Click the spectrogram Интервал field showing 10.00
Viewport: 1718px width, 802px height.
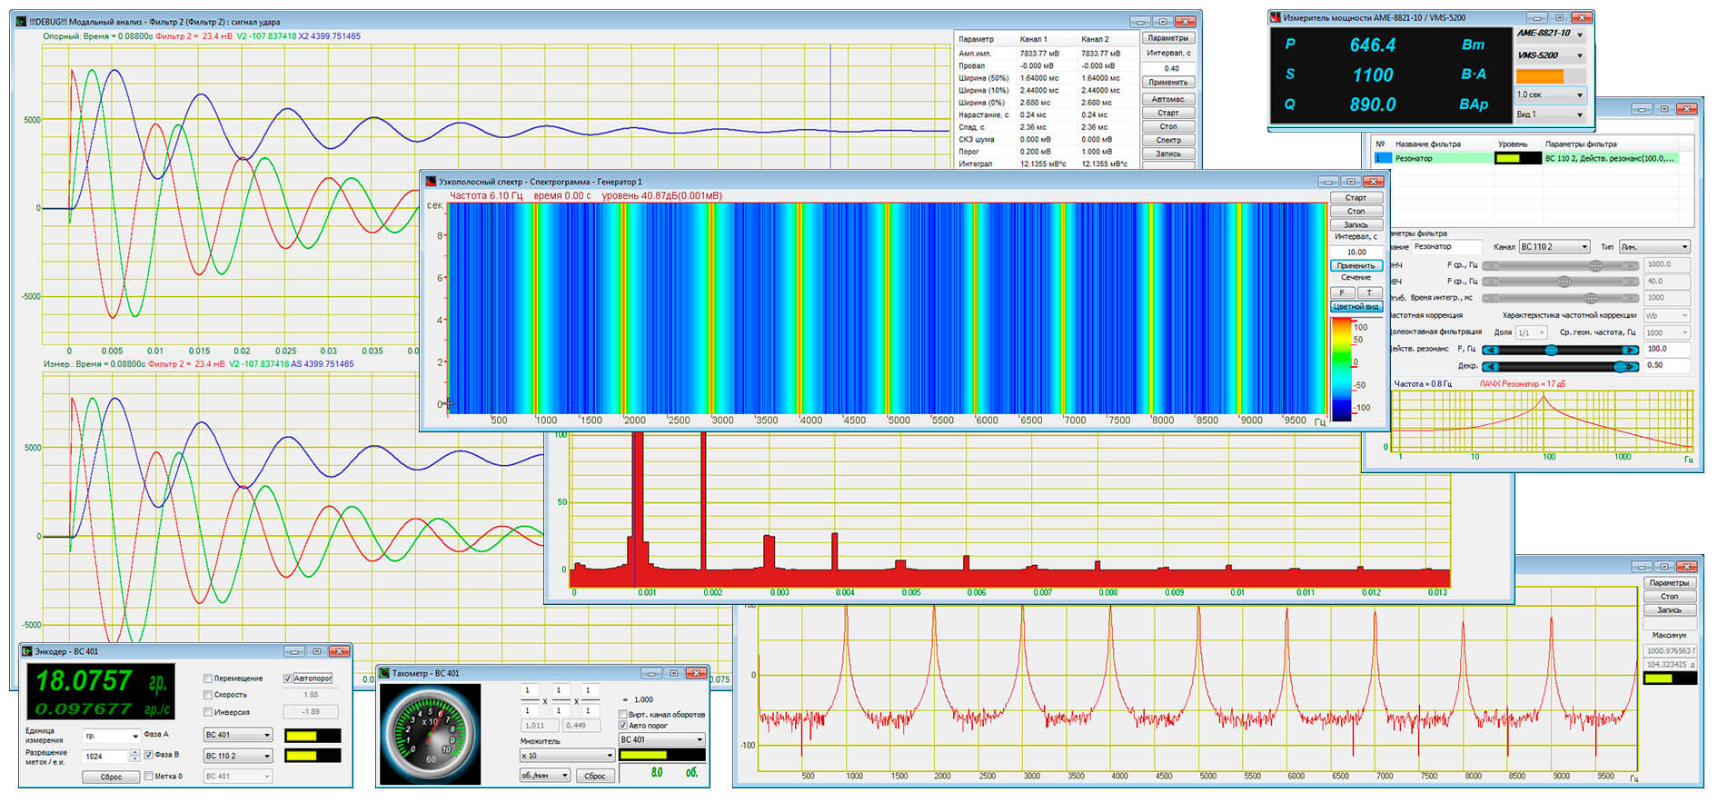pyautogui.click(x=1356, y=252)
